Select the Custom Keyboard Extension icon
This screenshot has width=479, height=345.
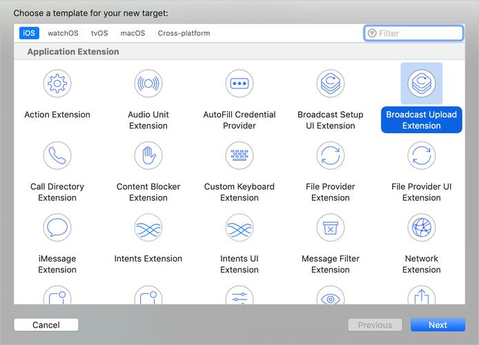pyautogui.click(x=239, y=155)
